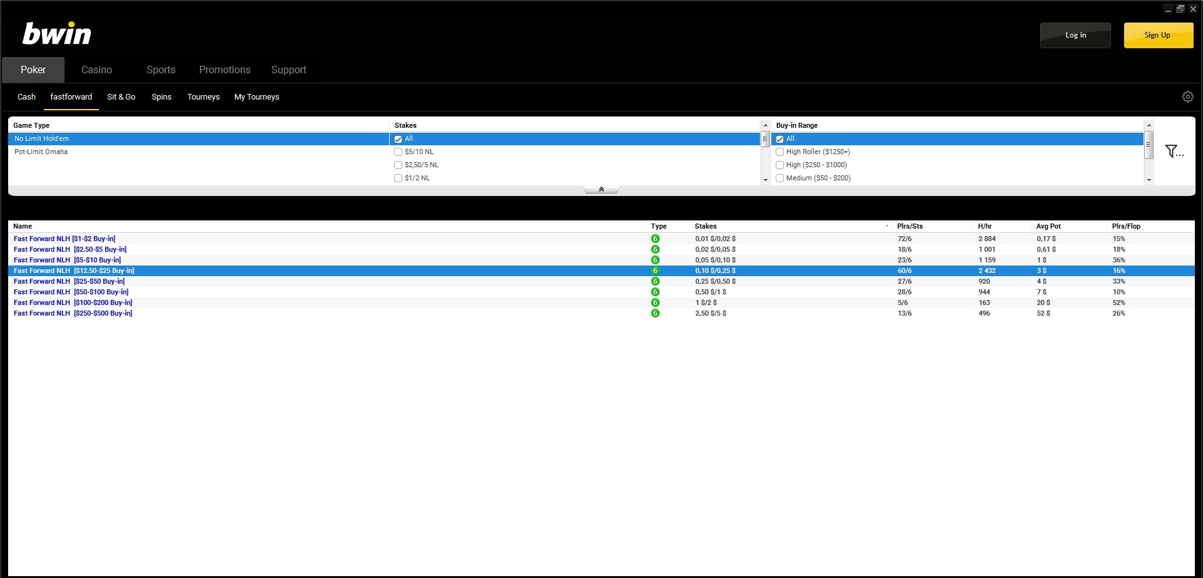
Task: Sort table by the Plrs/Sts column header
Action: 910,226
